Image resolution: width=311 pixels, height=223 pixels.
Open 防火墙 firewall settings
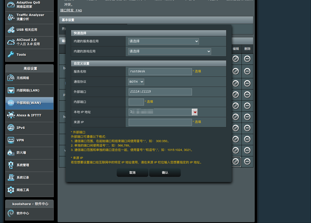click(x=29, y=153)
